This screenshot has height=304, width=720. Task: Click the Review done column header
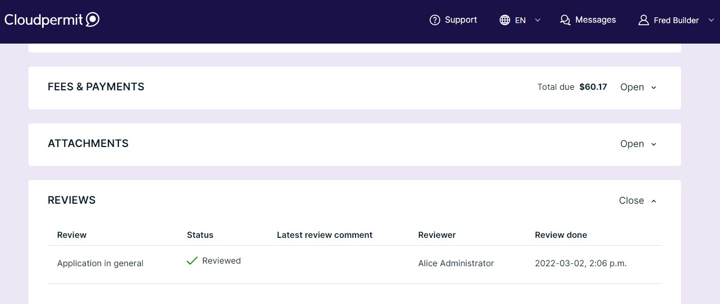pyautogui.click(x=561, y=235)
